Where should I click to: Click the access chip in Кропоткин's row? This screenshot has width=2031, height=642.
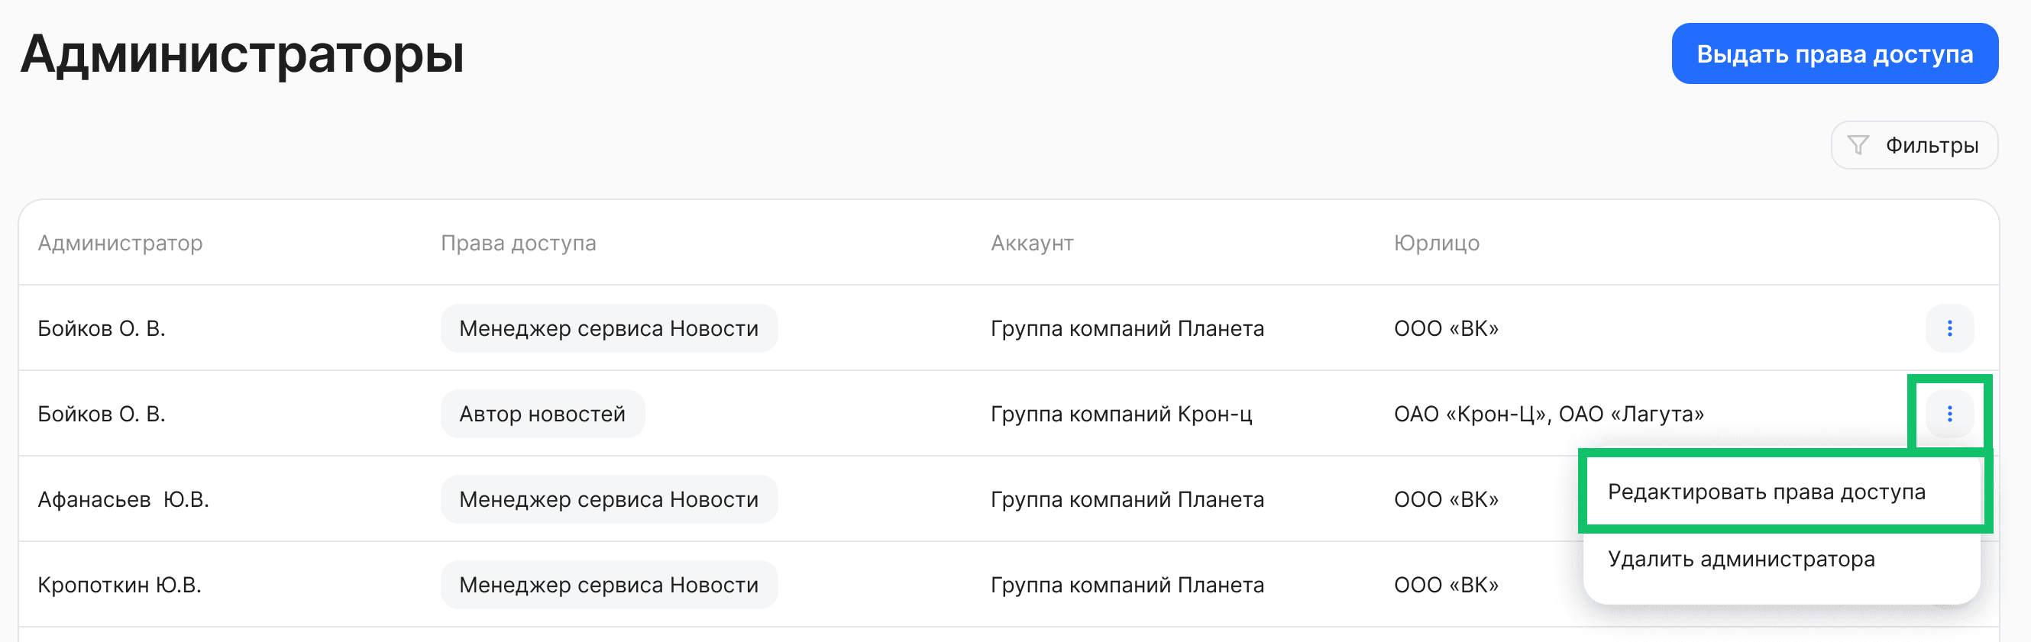point(609,585)
